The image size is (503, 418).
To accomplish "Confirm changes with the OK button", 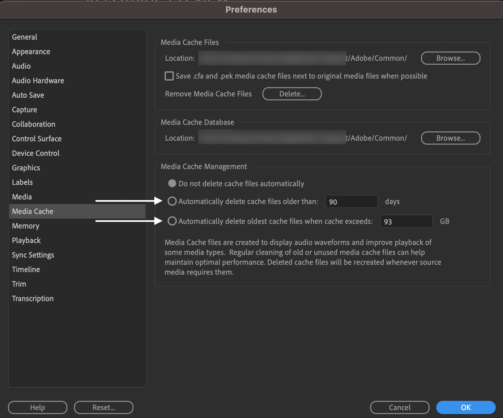I will (466, 407).
